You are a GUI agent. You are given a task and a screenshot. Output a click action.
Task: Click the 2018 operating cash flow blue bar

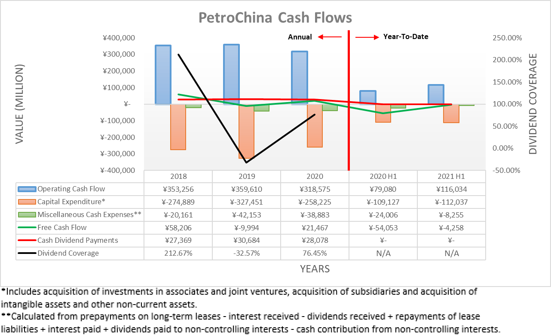click(x=163, y=75)
